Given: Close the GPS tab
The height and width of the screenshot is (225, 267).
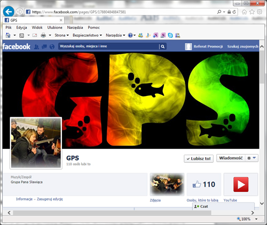Looking at the screenshot, I should point(61,20).
